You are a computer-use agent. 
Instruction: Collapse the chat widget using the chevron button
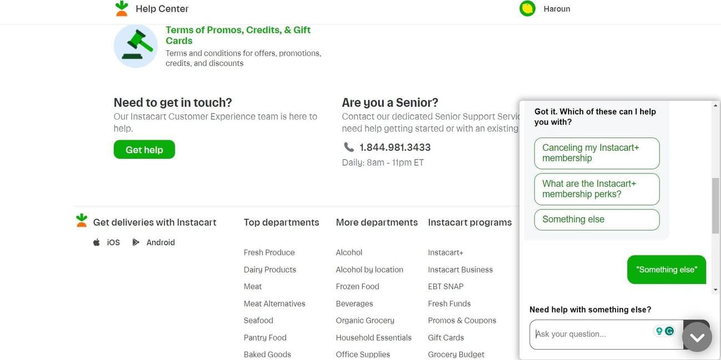coord(697,336)
